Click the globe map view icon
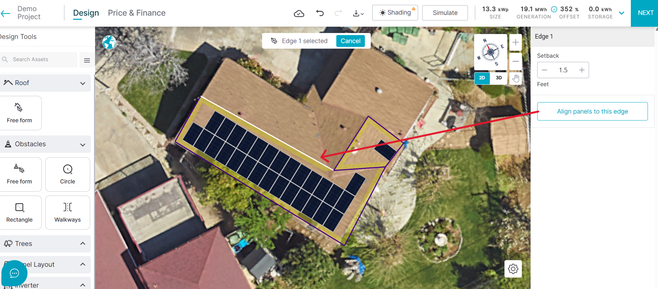 109,42
